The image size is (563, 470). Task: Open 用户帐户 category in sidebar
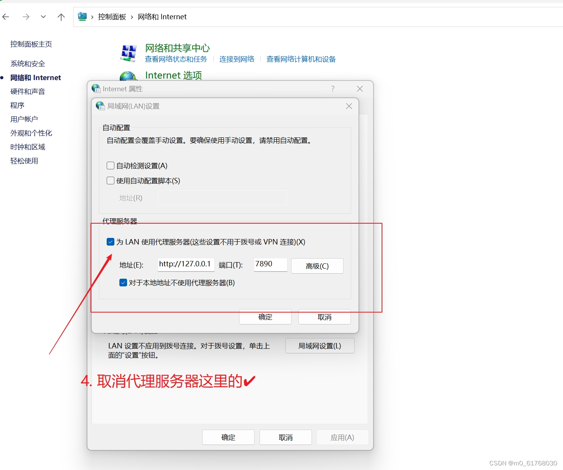pos(24,119)
